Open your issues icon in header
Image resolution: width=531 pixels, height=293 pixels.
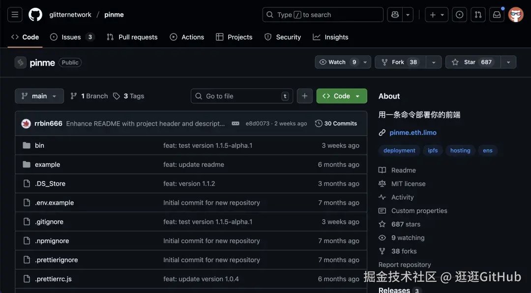(x=460, y=15)
